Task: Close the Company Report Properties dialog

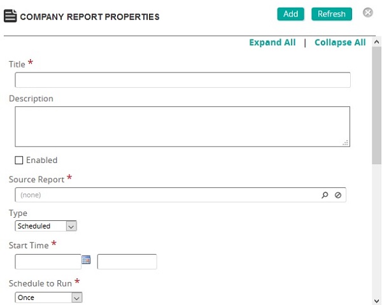Action: click(x=368, y=13)
